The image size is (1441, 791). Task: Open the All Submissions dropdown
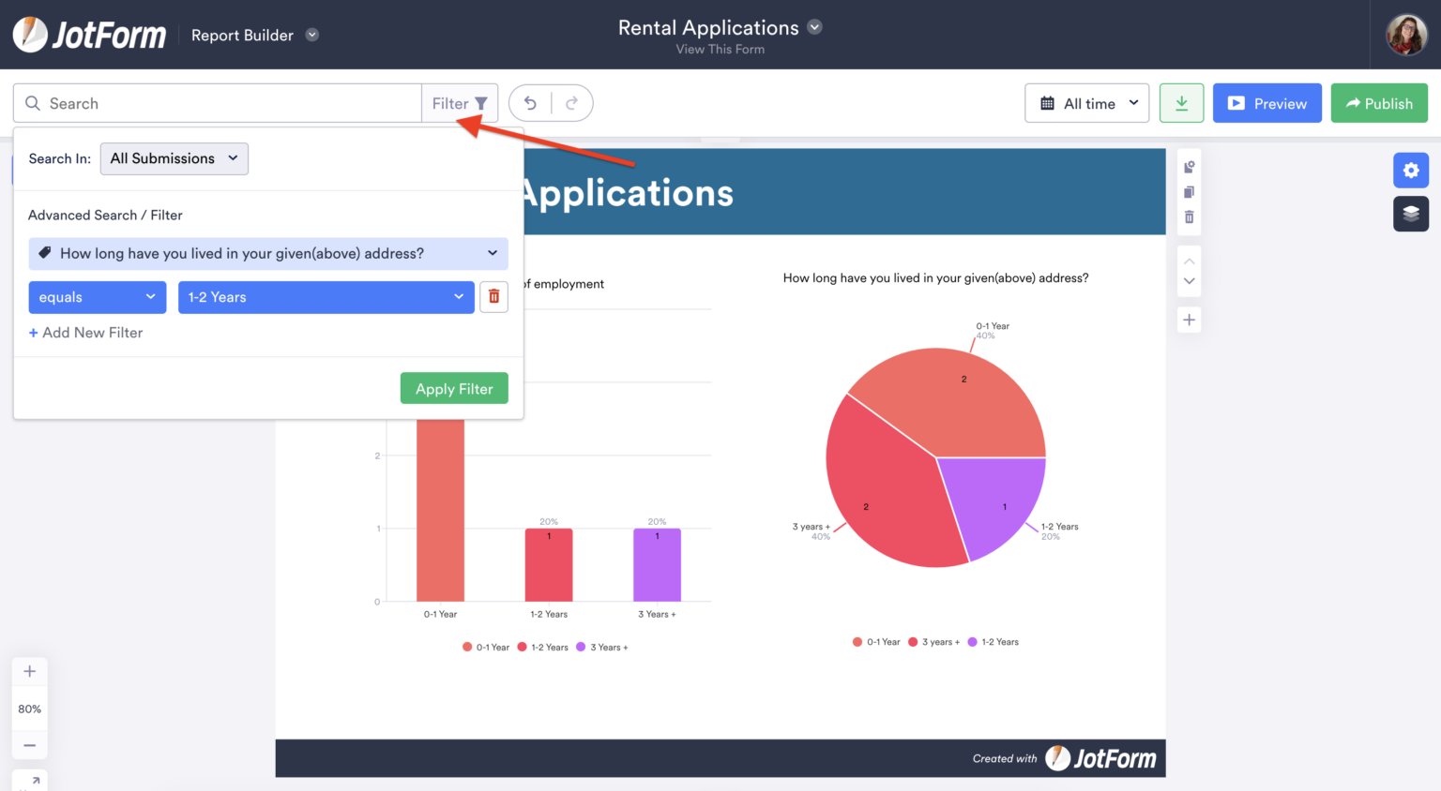(174, 158)
